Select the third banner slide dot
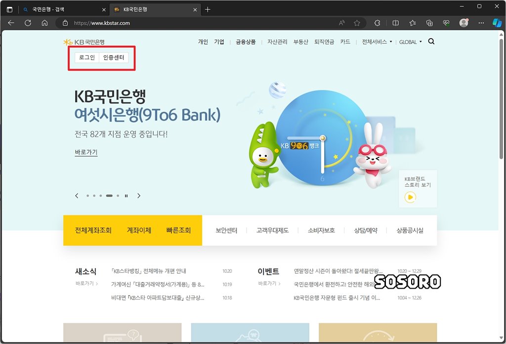 tap(101, 196)
